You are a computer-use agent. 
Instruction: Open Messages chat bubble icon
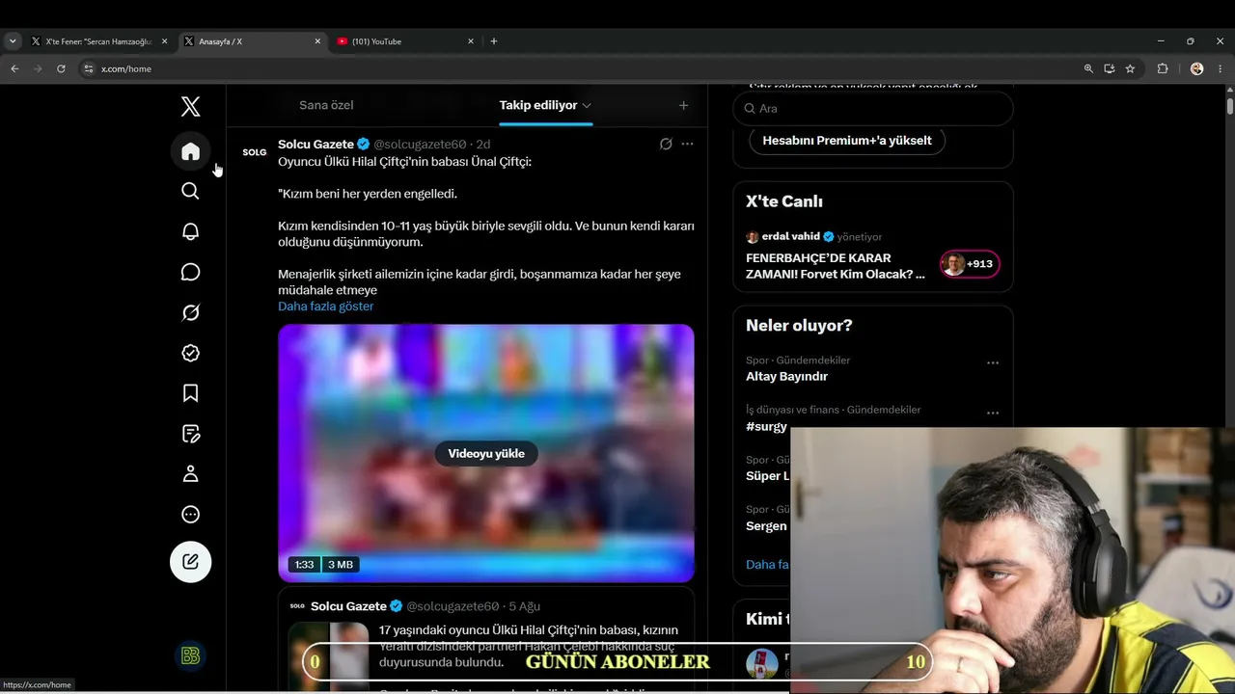point(191,272)
